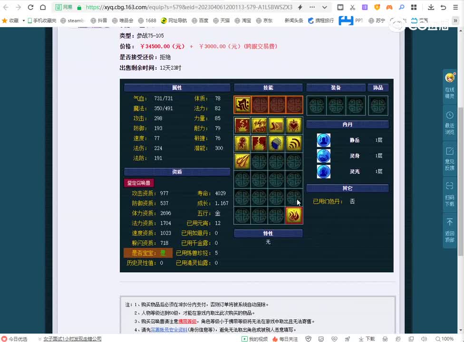The image size is (464, 342).
Task: Open the news headline 女子面试1小时发现走错公司
Action: click(x=72, y=339)
